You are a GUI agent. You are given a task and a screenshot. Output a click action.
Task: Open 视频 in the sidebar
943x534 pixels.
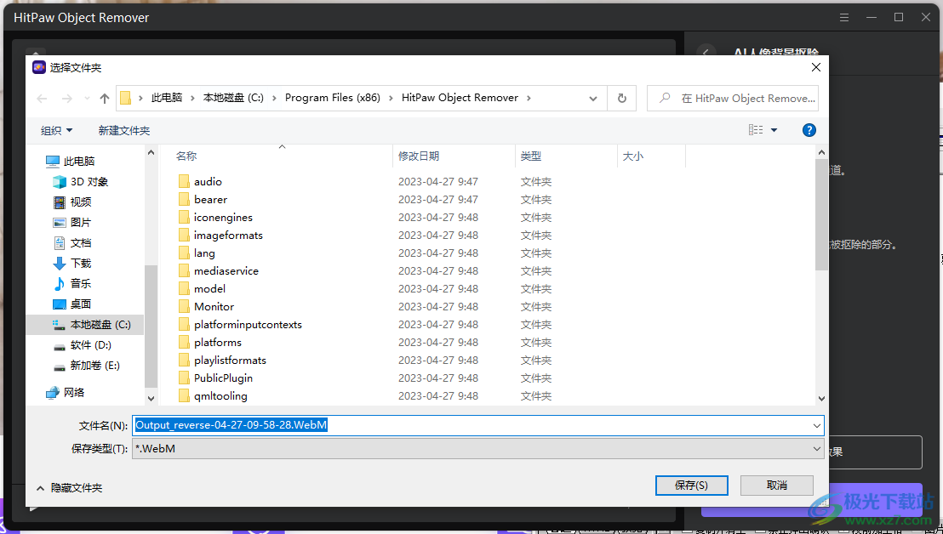click(x=72, y=202)
